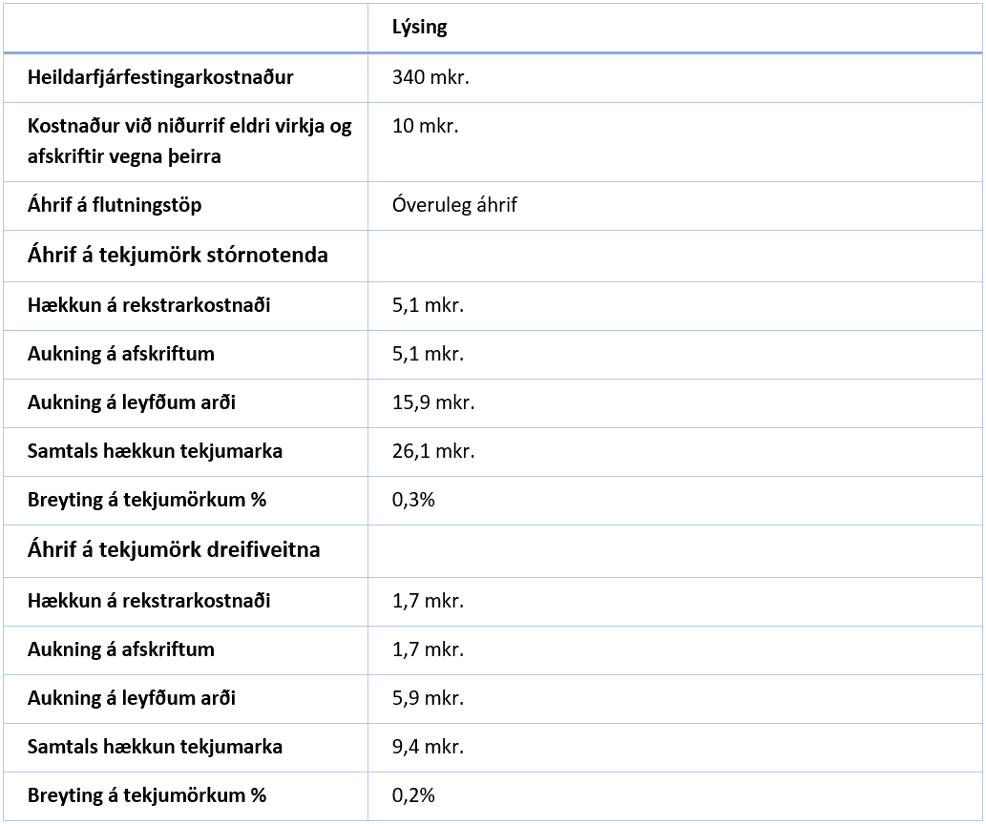This screenshot has height=824, width=986.
Task: Click the 26,1 mkr. total value
Action: (433, 451)
